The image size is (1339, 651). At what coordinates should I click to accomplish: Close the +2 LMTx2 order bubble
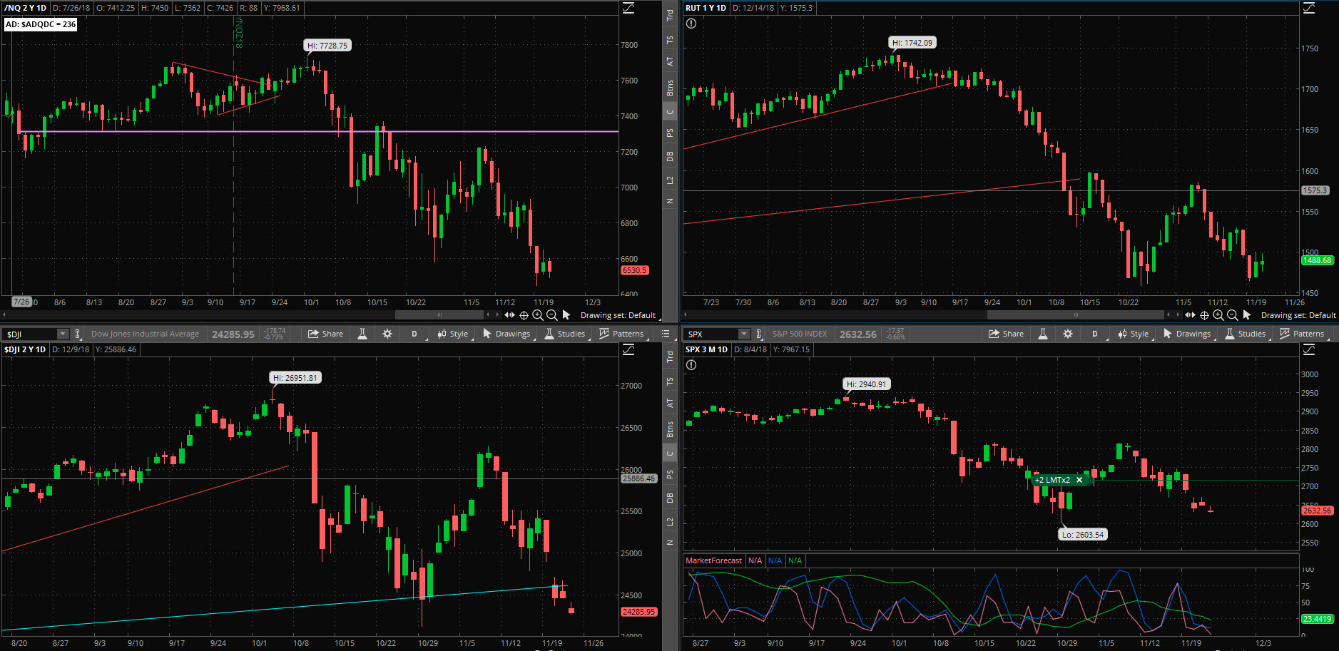pyautogui.click(x=1079, y=480)
